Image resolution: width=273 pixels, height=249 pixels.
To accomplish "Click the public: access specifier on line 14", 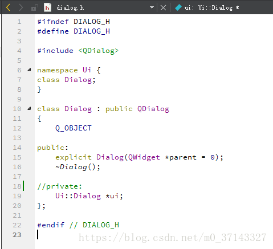I will tap(52, 148).
